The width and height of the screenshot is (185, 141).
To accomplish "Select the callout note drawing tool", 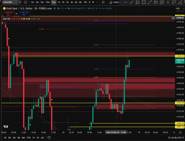I will pyautogui.click(x=174, y=2).
